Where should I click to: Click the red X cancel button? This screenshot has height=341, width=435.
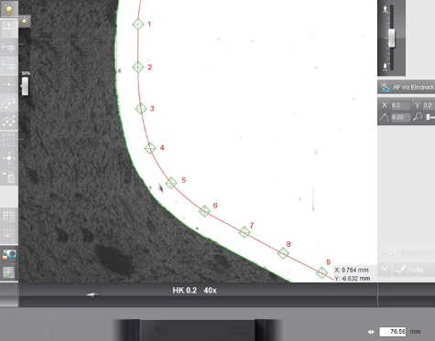385,270
